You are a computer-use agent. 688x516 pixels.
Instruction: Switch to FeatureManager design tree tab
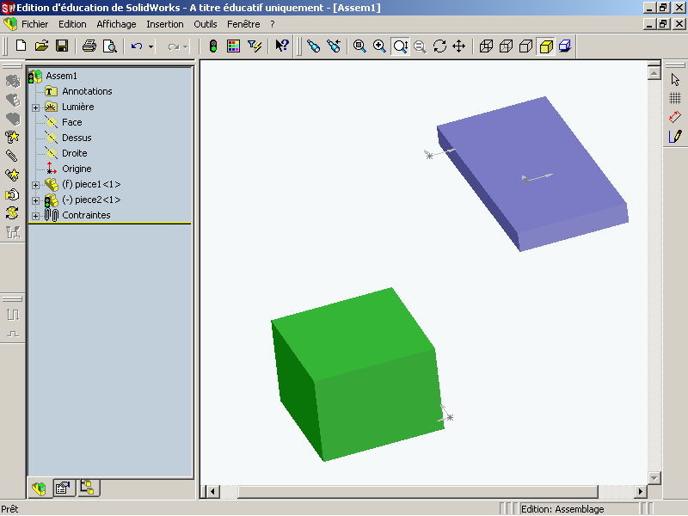[39, 488]
